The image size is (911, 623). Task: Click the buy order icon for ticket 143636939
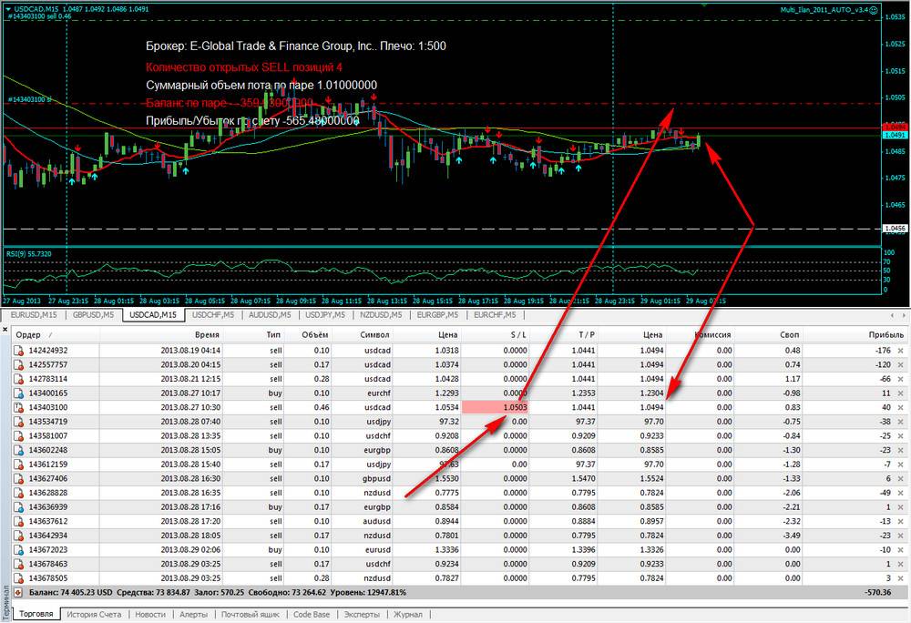18,506
